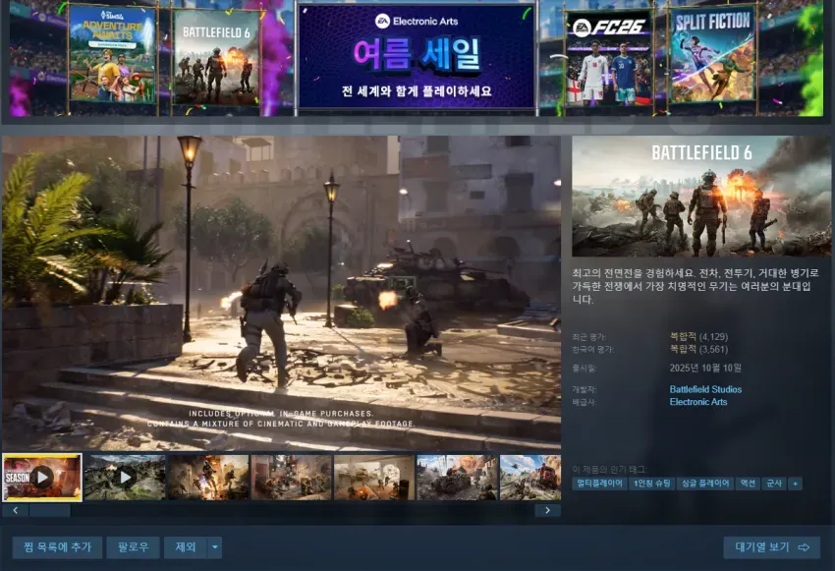This screenshot has height=571, width=835.
Task: Open the EA FC26 banner cover
Action: [609, 58]
